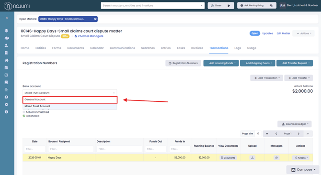Go to previous page arrow
Screen dimensions: 321x175
pyautogui.click(x=276, y=133)
